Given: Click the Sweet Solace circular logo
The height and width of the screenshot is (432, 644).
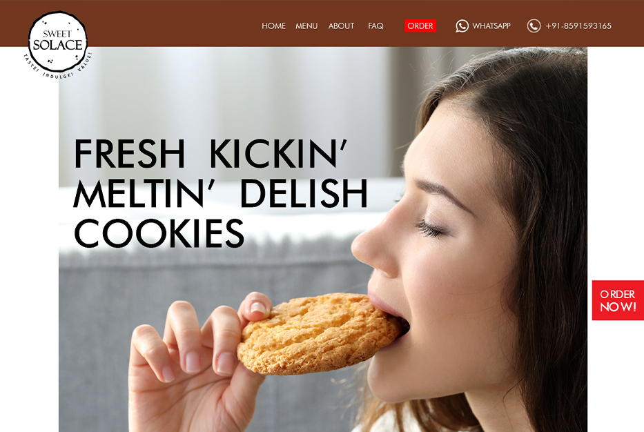Looking at the screenshot, I should [x=58, y=42].
